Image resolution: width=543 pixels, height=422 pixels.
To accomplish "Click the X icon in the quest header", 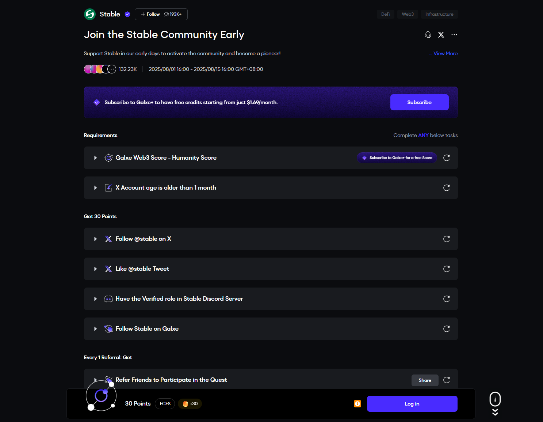I will tap(441, 35).
